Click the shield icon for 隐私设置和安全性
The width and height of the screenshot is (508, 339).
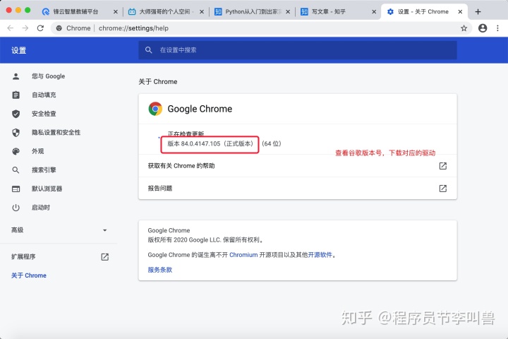[16, 132]
